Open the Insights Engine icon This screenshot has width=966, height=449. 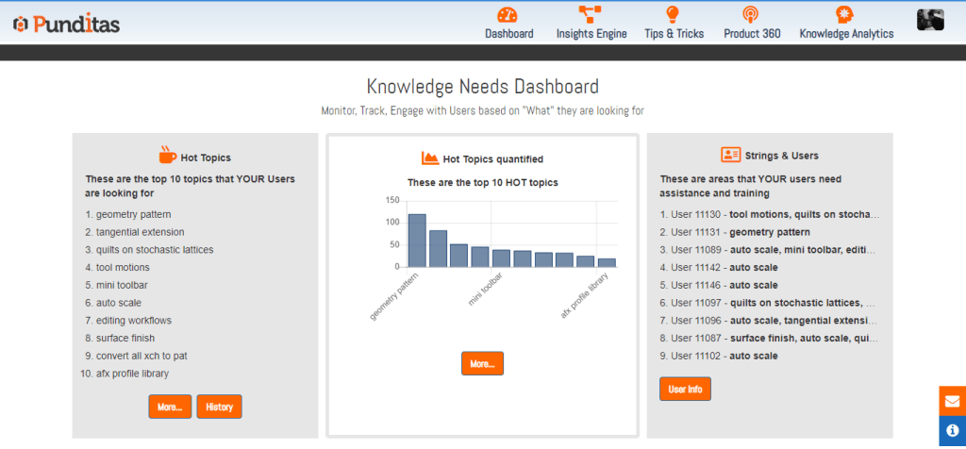pyautogui.click(x=591, y=15)
